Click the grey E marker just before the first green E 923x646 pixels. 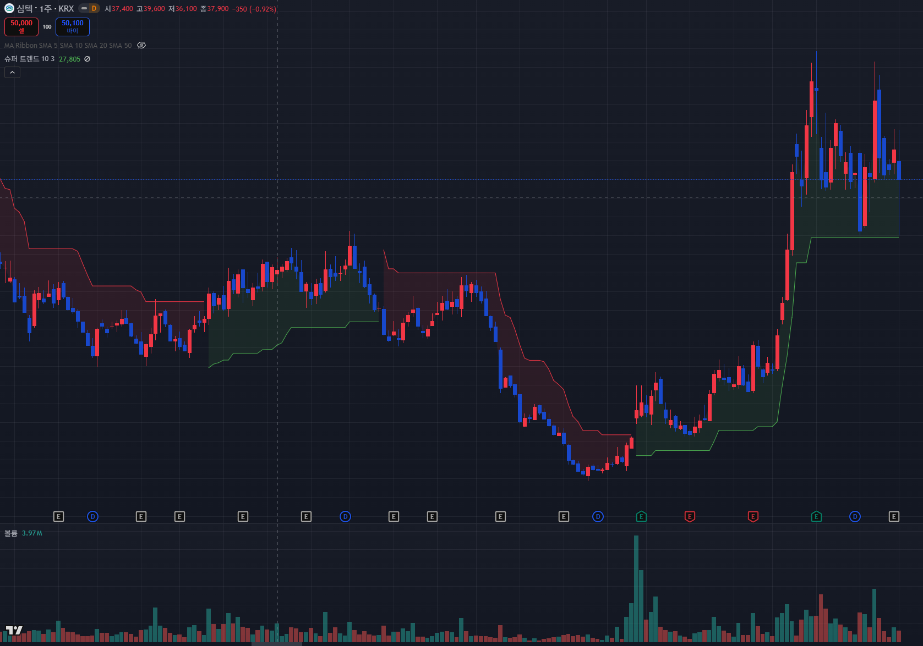click(564, 516)
